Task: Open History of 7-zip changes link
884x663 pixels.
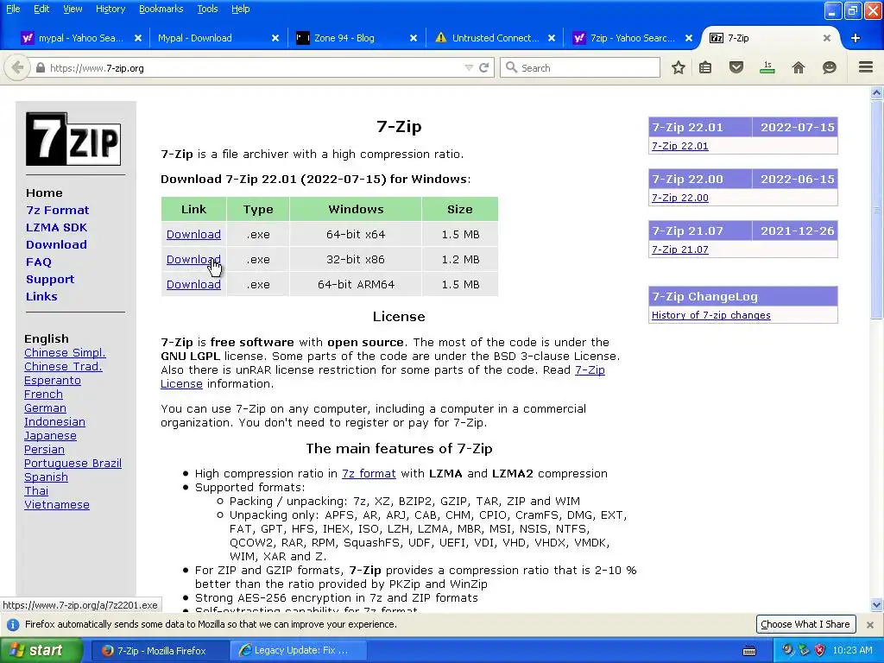Action: pos(711,315)
